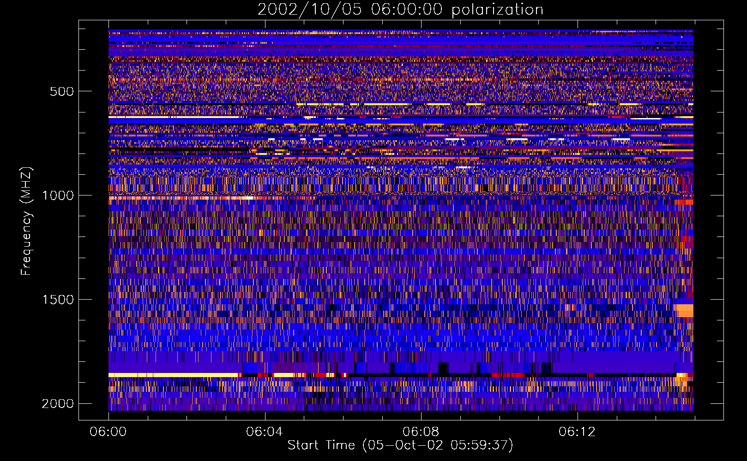Click the 'Frequency (MHZ)' axis label
The height and width of the screenshot is (461, 747).
[x=27, y=221]
